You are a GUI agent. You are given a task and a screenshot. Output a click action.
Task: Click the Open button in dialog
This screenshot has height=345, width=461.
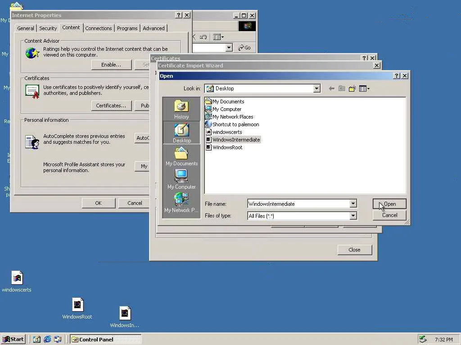point(389,204)
